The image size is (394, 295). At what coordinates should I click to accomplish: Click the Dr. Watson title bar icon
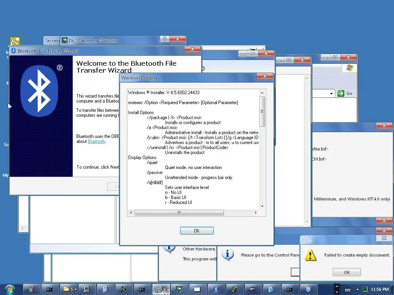coord(65,40)
